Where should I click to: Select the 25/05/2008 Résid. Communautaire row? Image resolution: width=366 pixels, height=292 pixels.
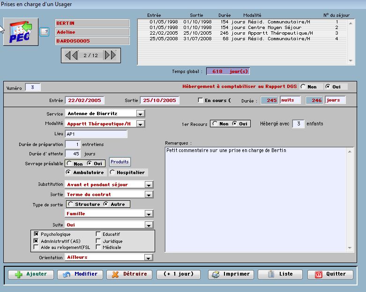(243, 38)
